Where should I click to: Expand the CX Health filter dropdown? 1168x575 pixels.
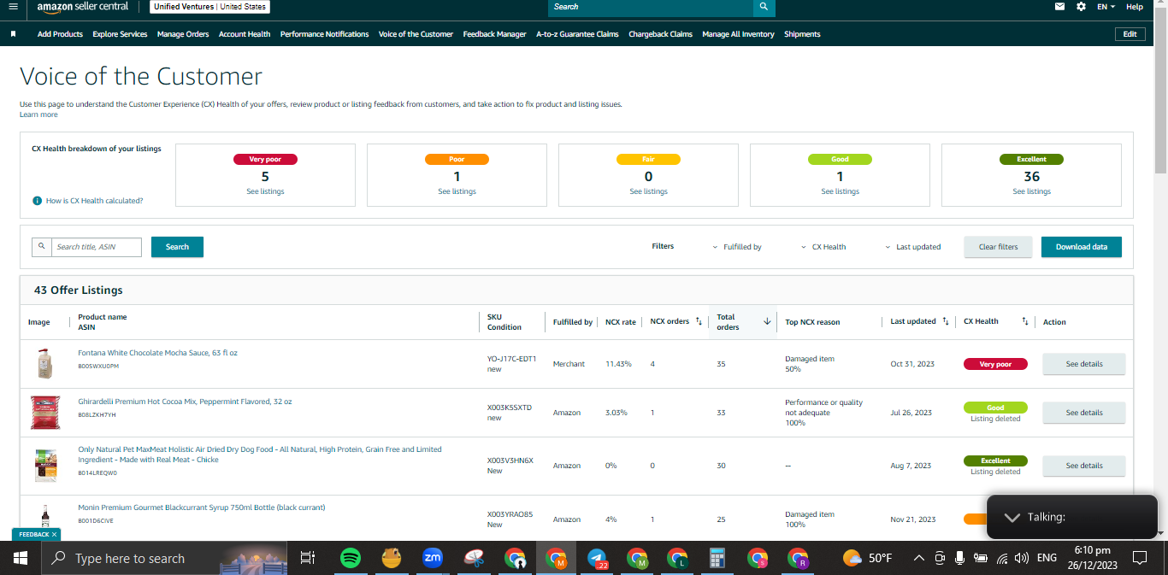pos(823,247)
